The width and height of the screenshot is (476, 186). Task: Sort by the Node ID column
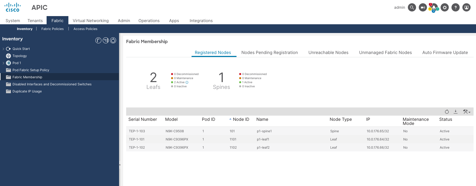(x=241, y=119)
